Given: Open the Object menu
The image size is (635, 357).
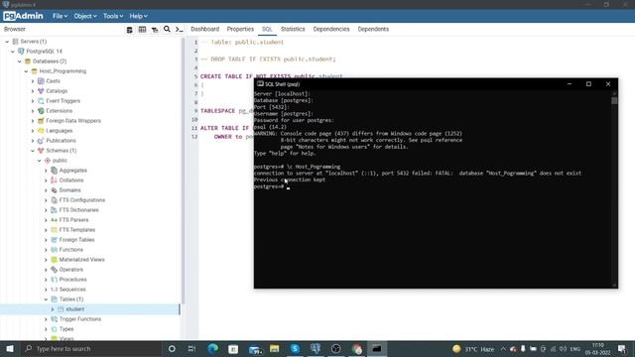Looking at the screenshot, I should click(x=85, y=16).
